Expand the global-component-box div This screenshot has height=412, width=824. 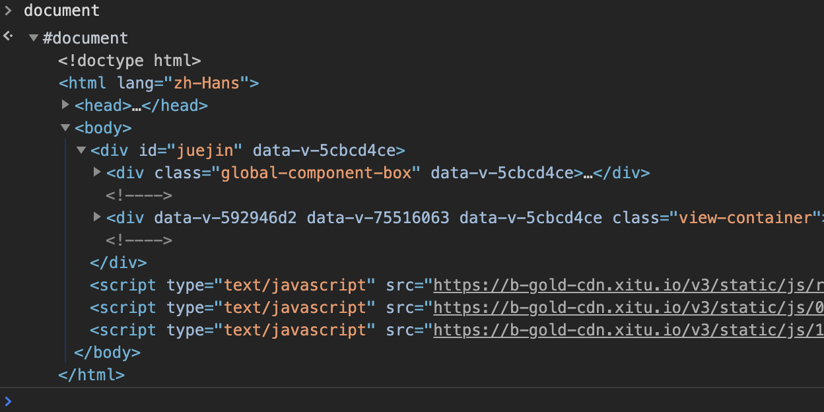tap(97, 172)
